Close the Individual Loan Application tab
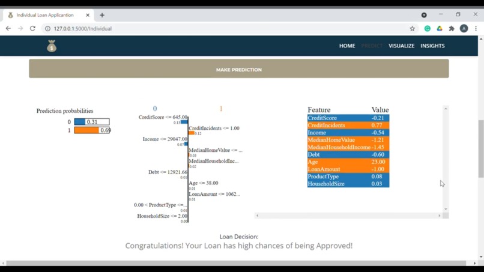The height and width of the screenshot is (272, 484). (x=88, y=15)
